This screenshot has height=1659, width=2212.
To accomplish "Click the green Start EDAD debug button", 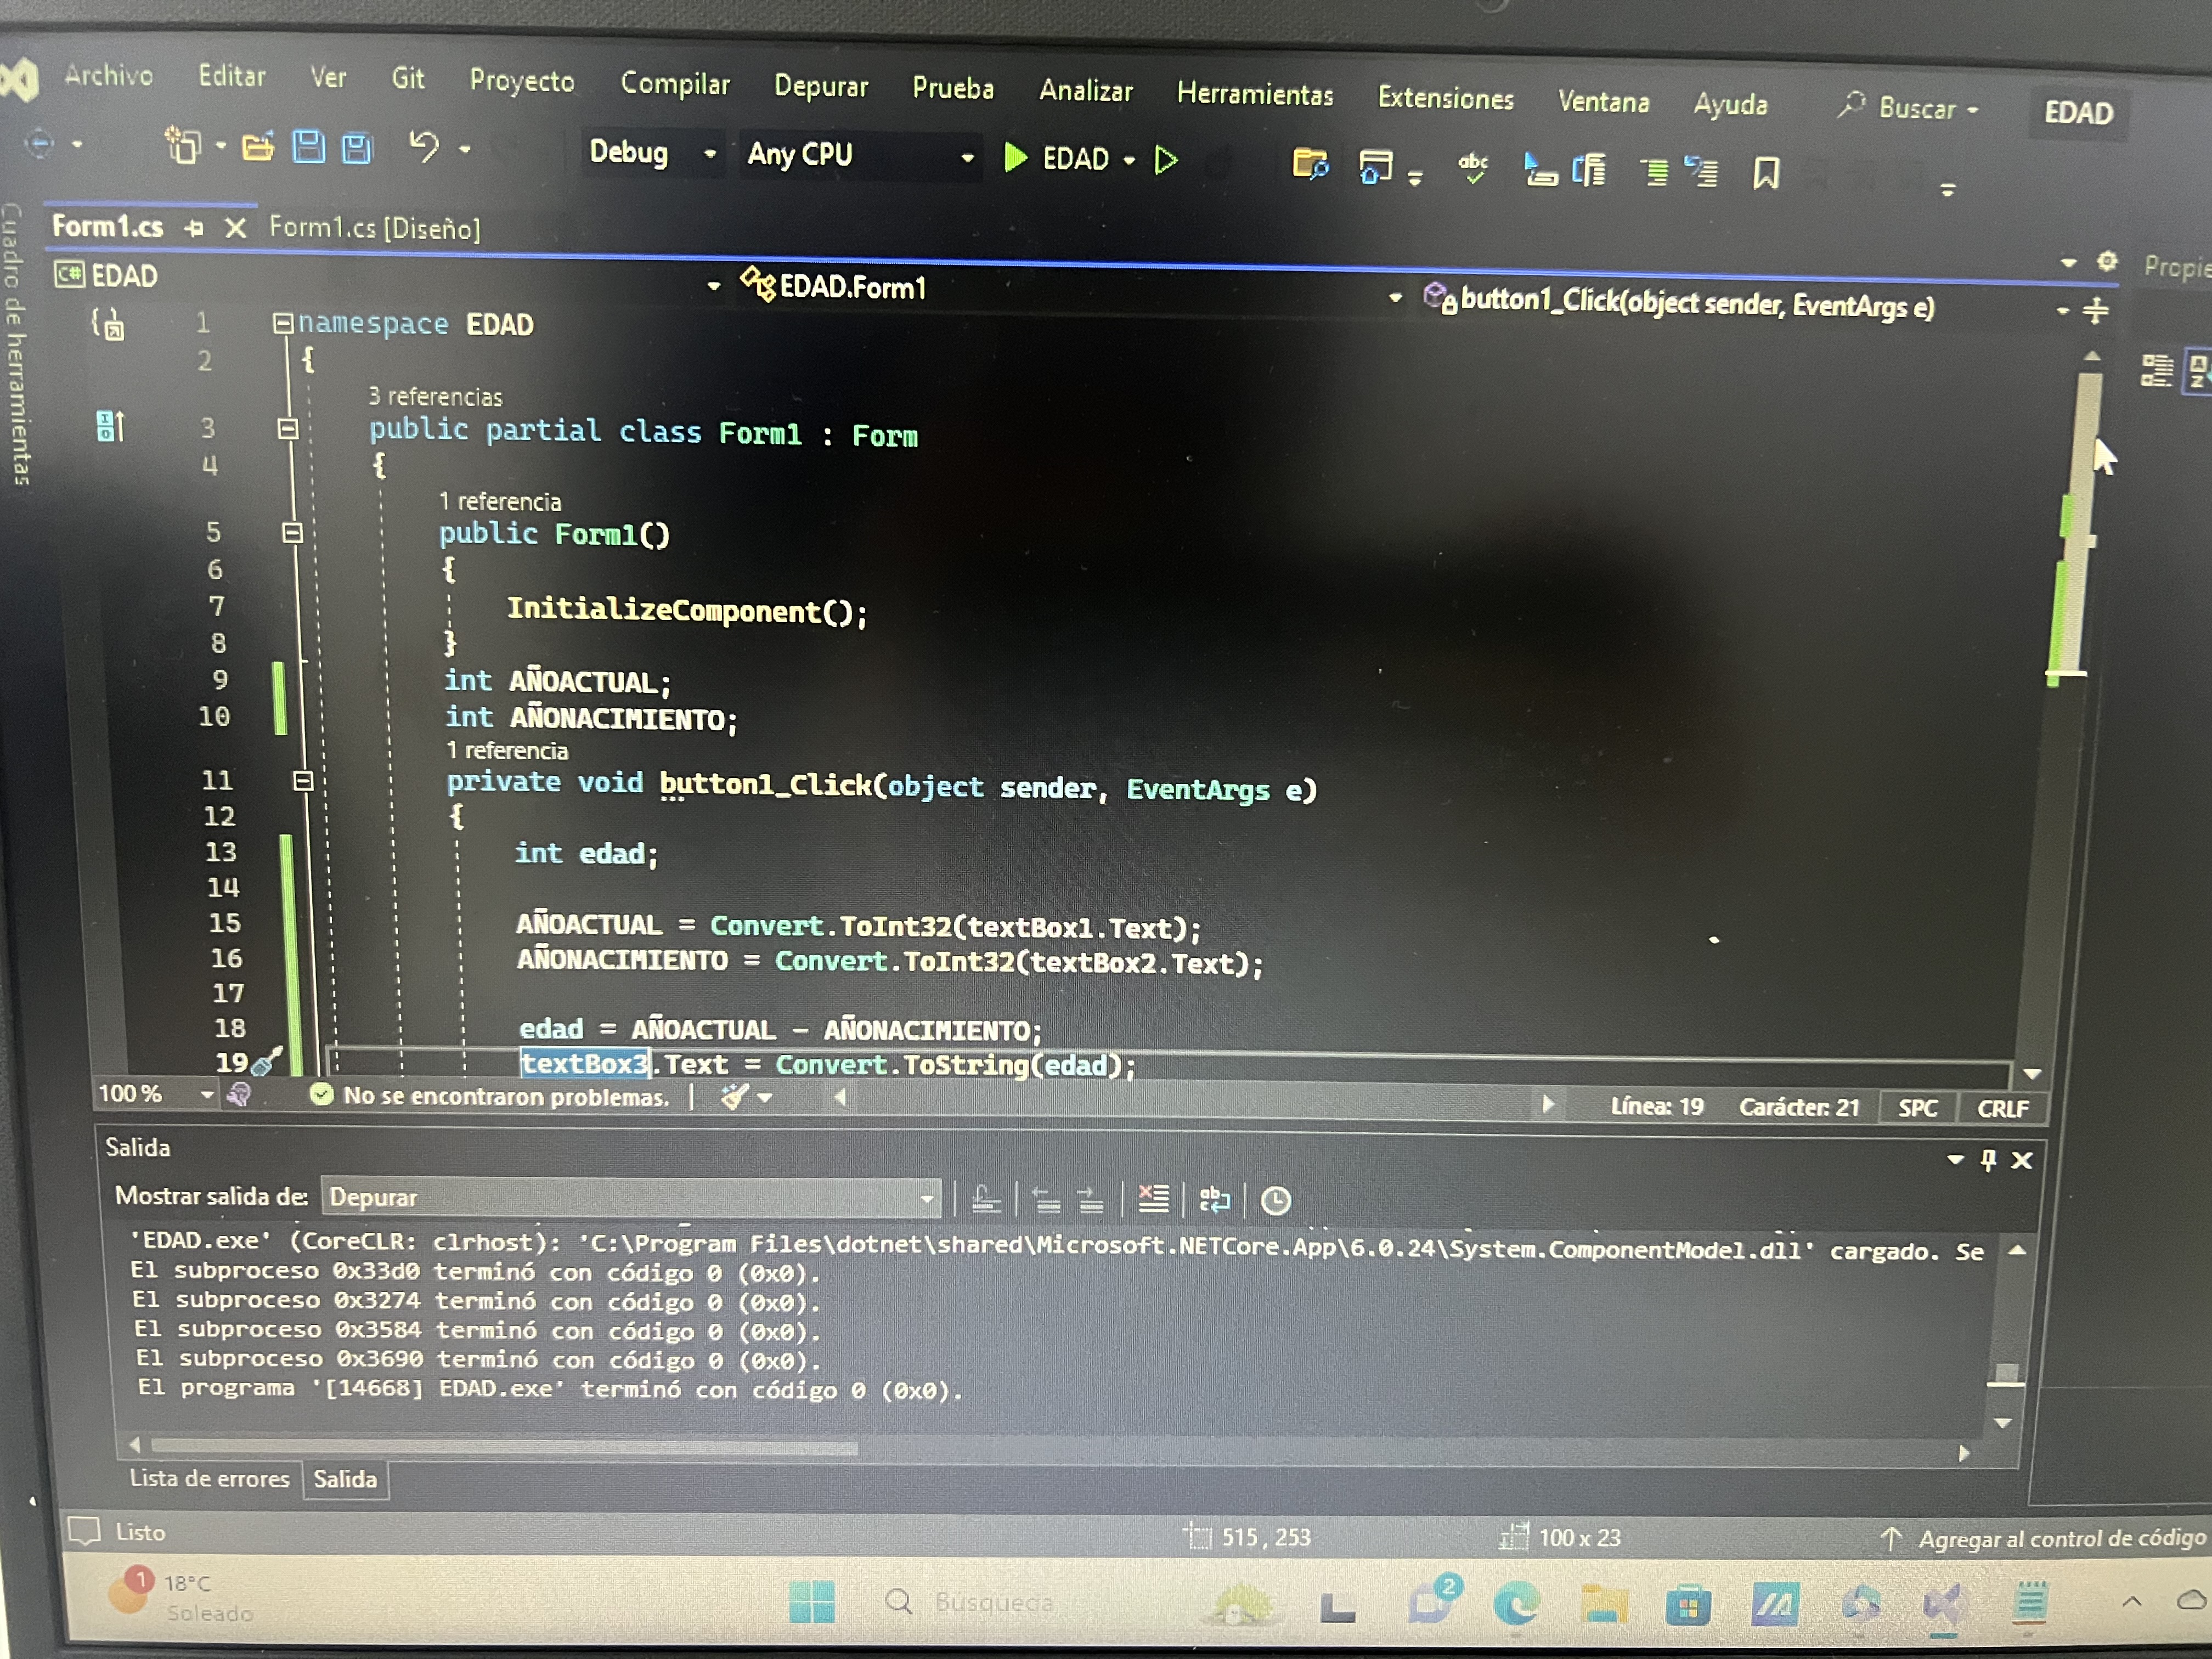I will (1017, 157).
